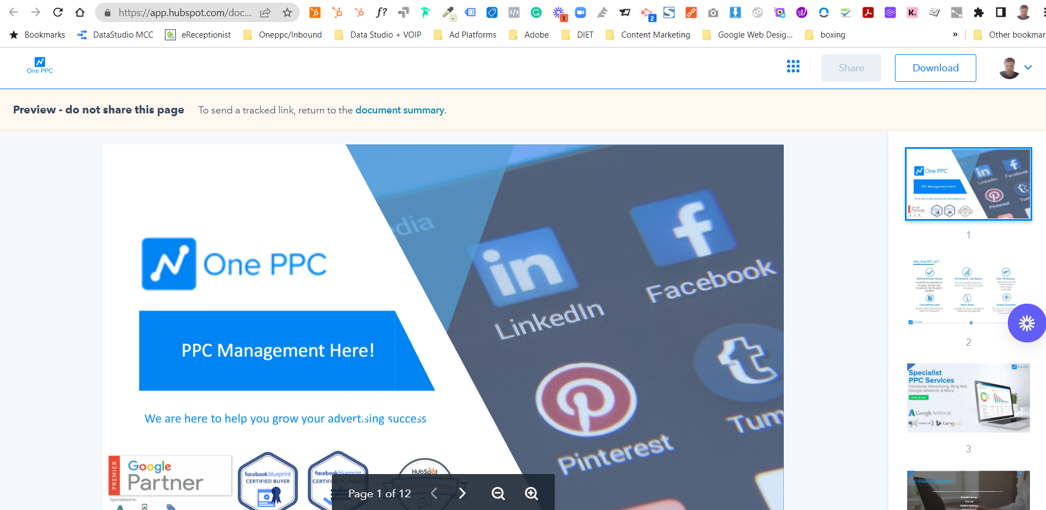Open the camera screenshot extension icon

click(x=713, y=12)
